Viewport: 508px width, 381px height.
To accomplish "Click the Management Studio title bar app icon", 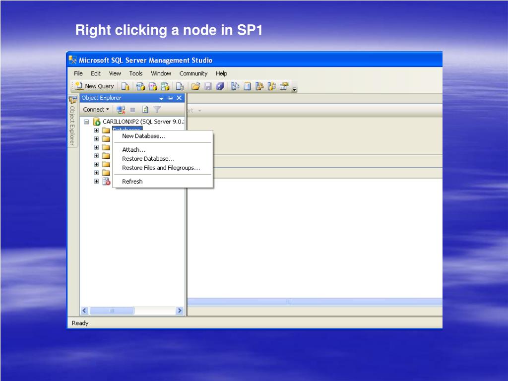I will [72, 60].
